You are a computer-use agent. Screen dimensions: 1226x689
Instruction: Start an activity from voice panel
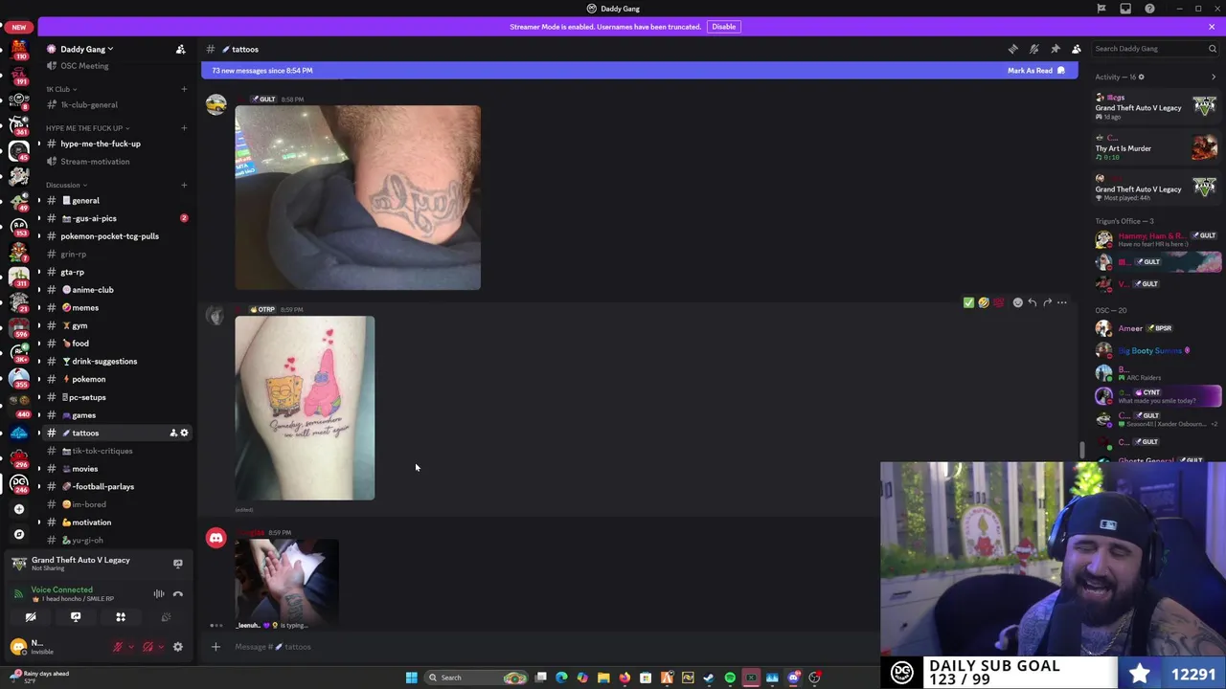[121, 617]
